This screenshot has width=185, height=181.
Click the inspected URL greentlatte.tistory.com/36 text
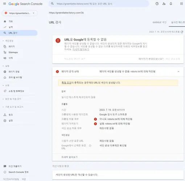pos(66,13)
